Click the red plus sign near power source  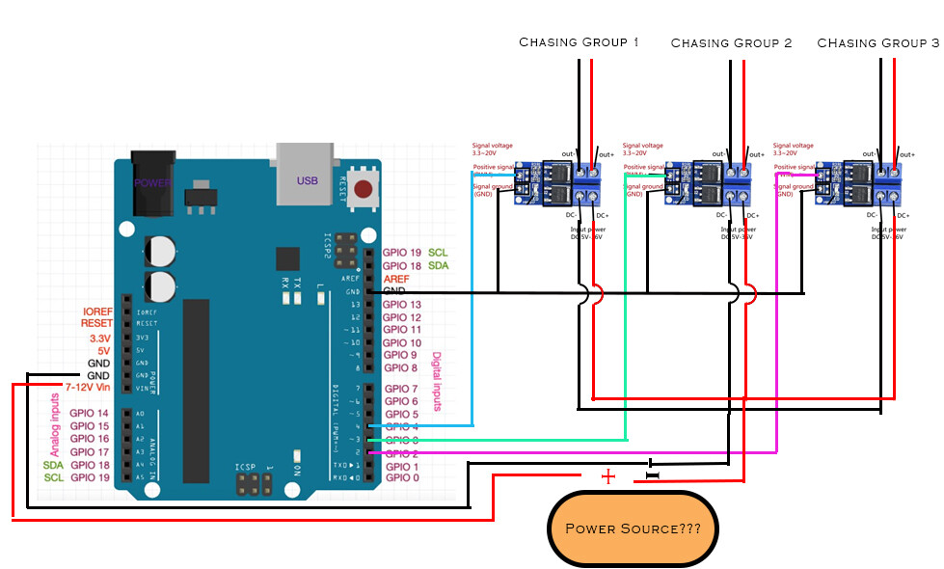pyautogui.click(x=608, y=477)
